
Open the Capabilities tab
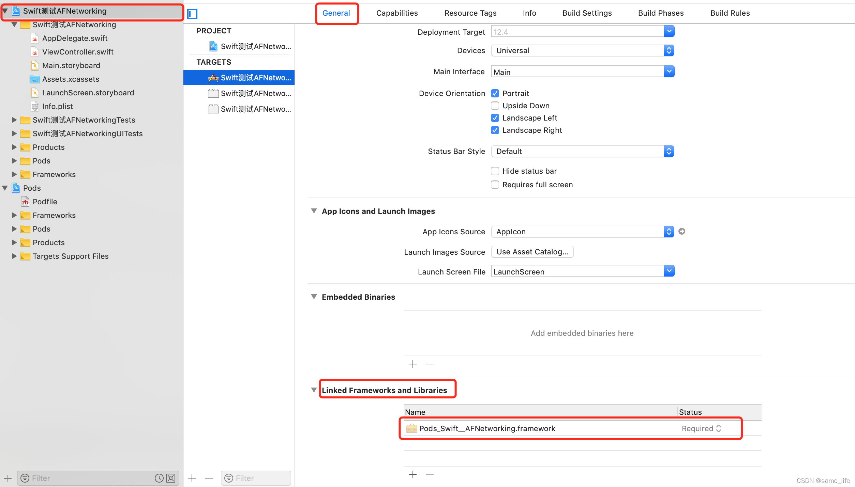(x=397, y=13)
